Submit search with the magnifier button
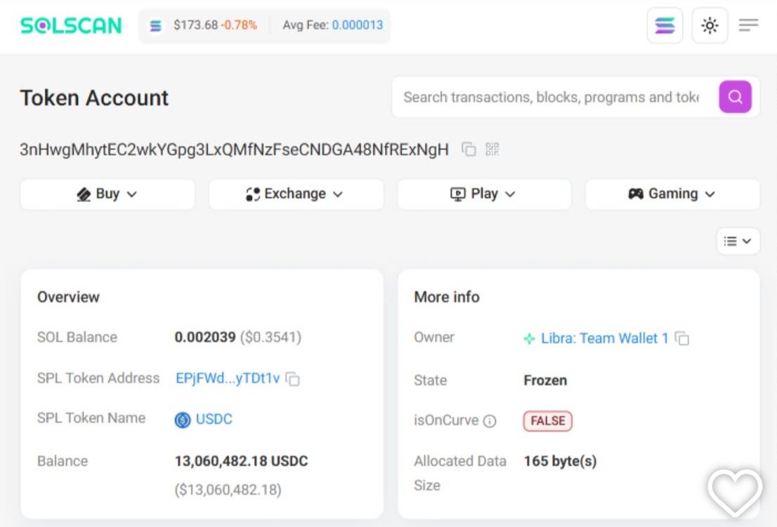This screenshot has width=777, height=527. (x=735, y=97)
